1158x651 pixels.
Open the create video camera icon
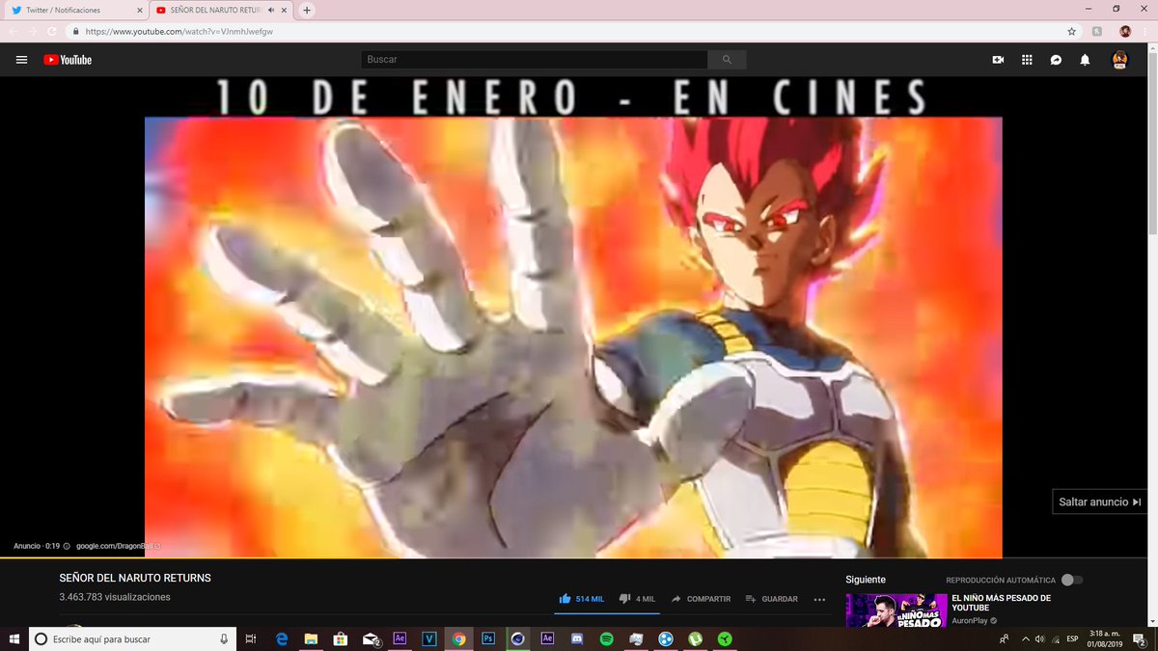998,60
